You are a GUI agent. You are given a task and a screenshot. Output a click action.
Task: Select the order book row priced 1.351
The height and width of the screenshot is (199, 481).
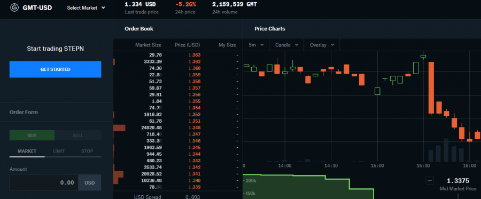(178, 121)
